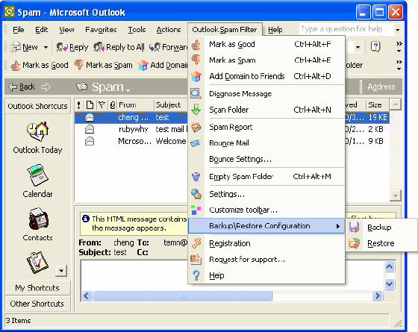
Task: Click the horizontal scrollbar thumb in preview
Action: click(x=183, y=295)
